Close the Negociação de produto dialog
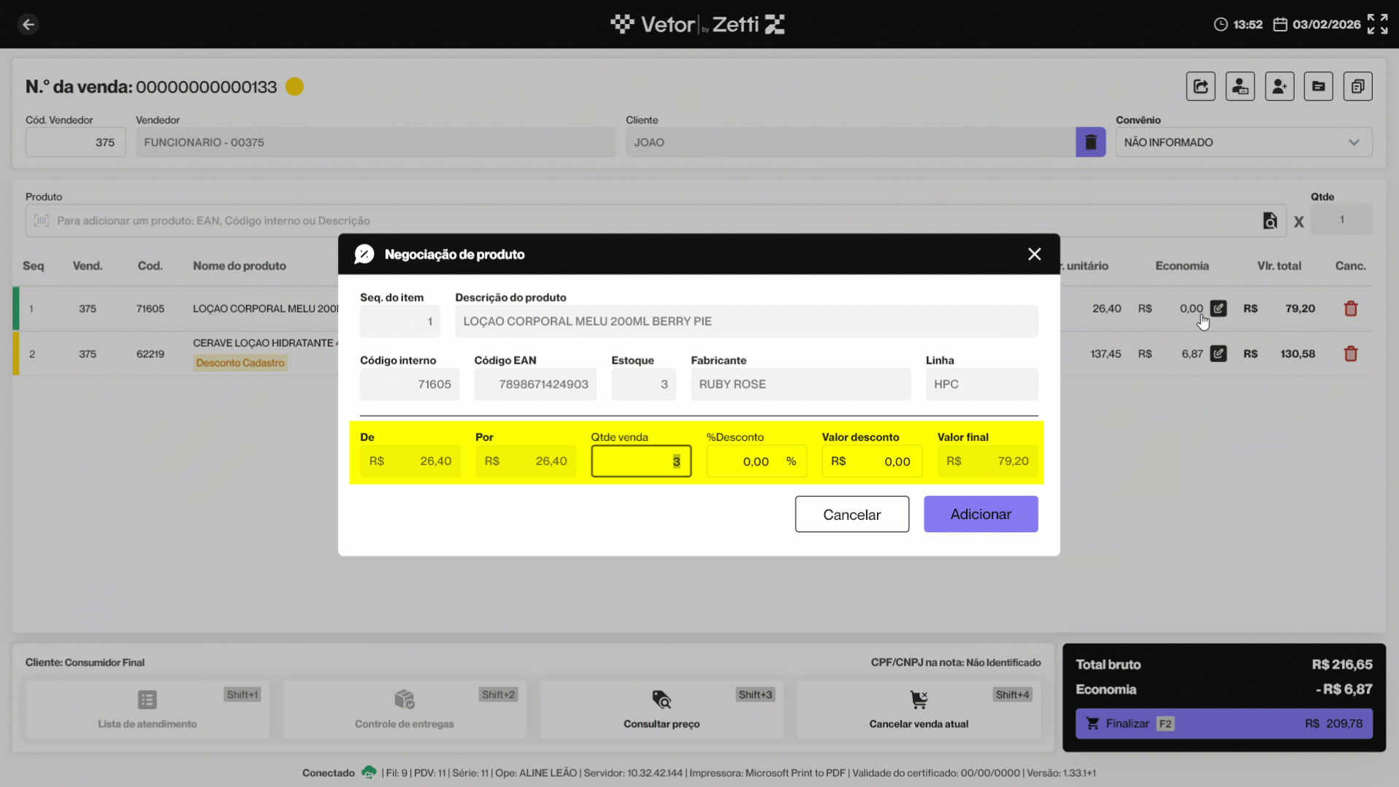The height and width of the screenshot is (787, 1399). point(1034,254)
